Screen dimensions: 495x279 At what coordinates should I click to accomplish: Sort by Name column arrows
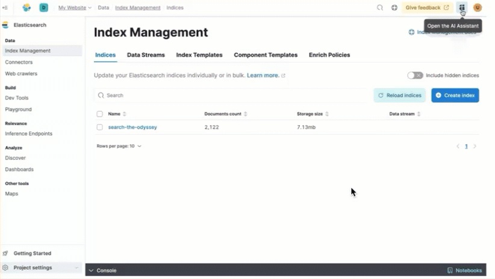[125, 114]
